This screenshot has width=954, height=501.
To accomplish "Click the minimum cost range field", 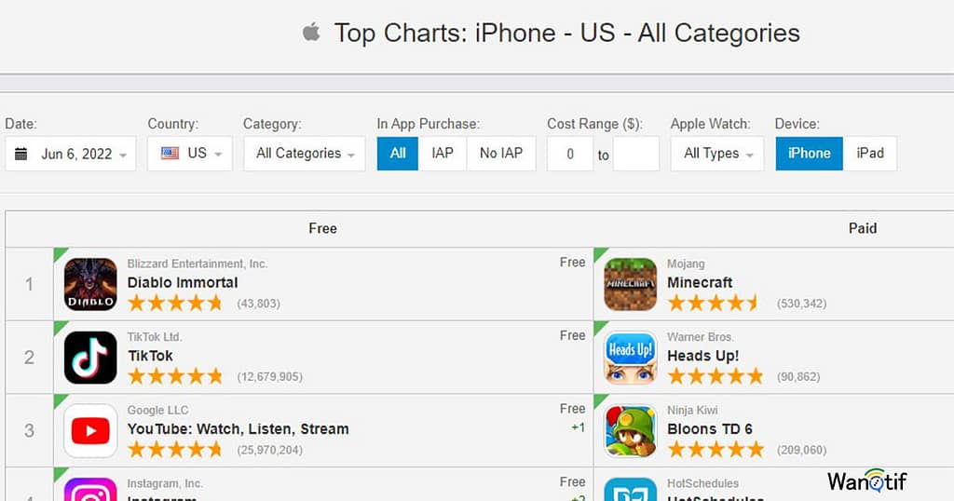I will (x=570, y=154).
